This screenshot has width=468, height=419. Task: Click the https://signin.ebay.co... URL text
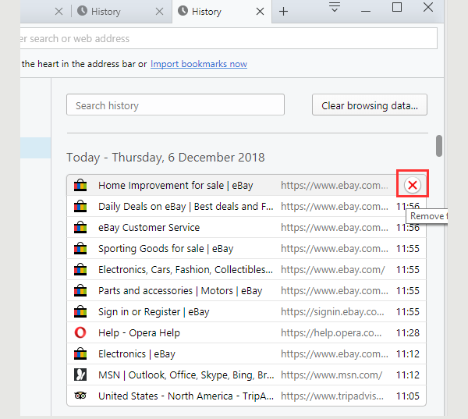point(332,312)
